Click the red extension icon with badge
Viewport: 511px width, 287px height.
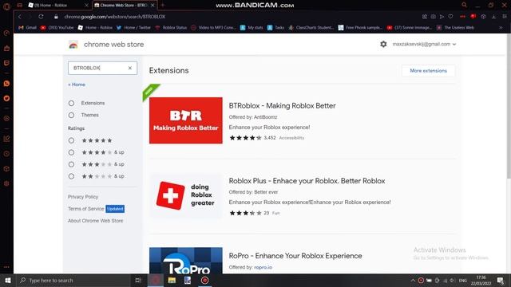473,17
